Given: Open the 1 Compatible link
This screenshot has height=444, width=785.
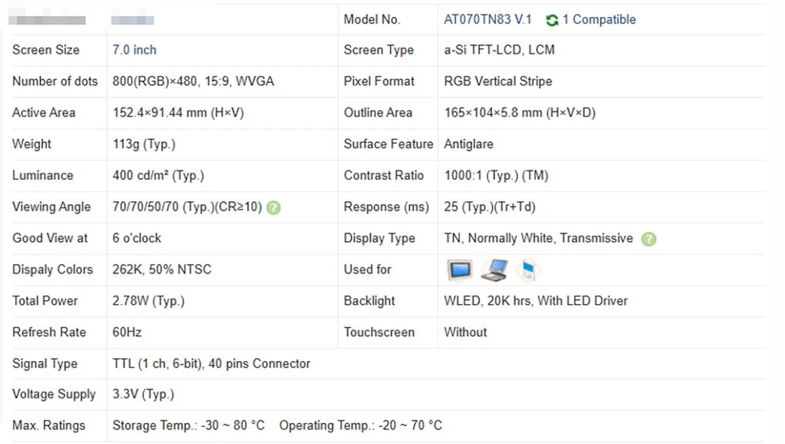Looking at the screenshot, I should pos(599,20).
